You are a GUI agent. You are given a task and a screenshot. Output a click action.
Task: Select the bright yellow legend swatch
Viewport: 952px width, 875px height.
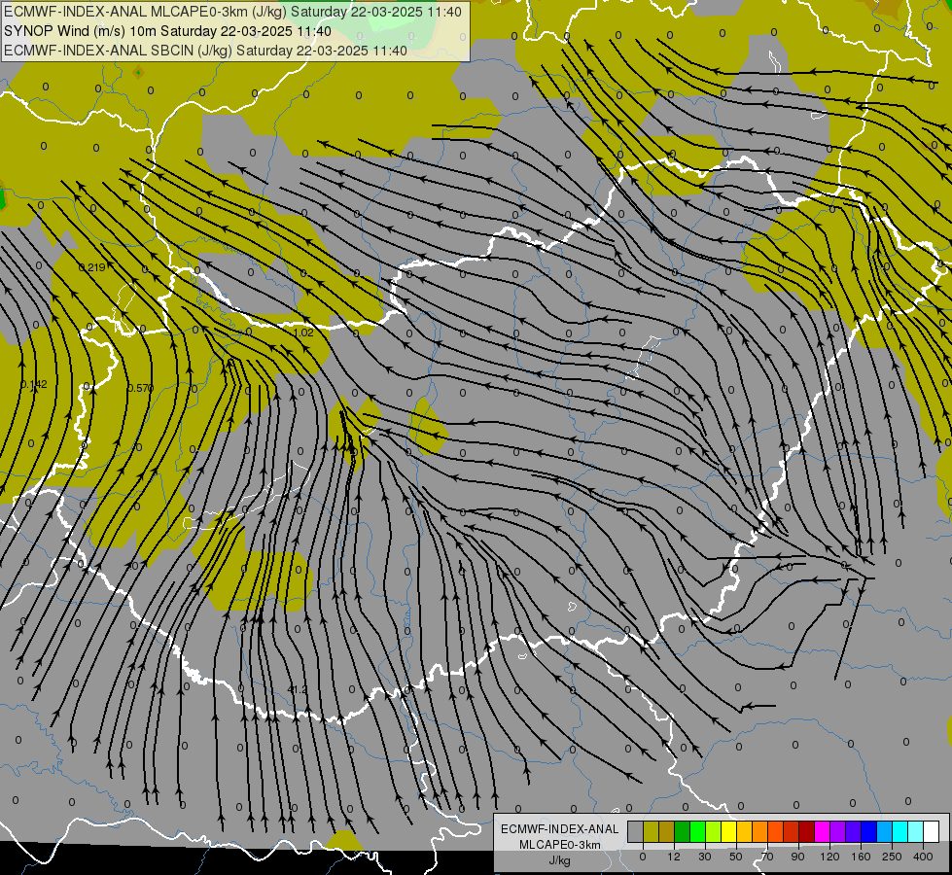[x=728, y=832]
